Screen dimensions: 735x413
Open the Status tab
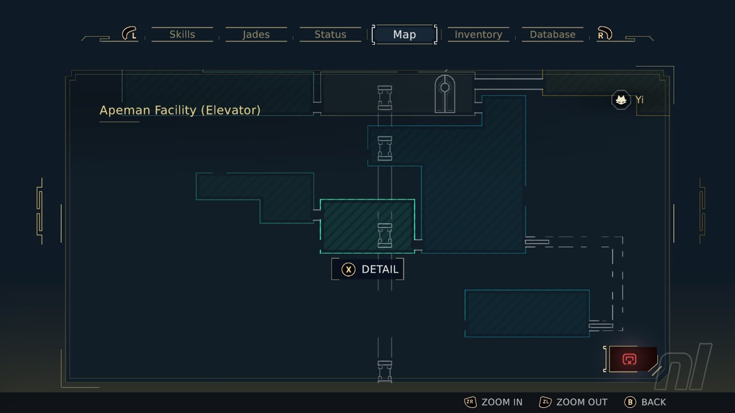click(x=330, y=34)
